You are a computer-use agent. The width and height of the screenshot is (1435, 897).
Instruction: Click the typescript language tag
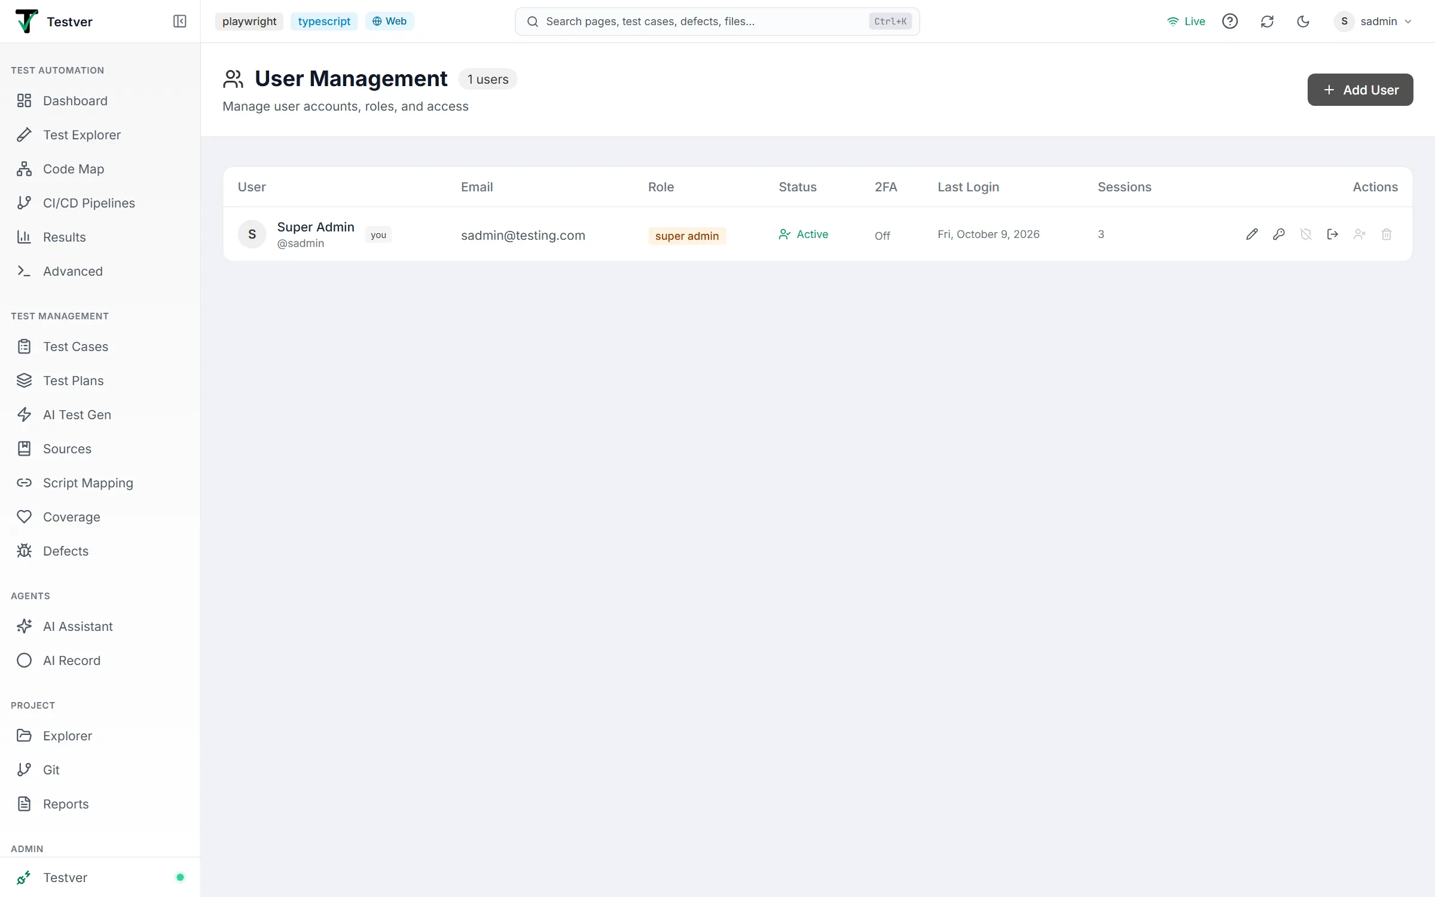[324, 22]
